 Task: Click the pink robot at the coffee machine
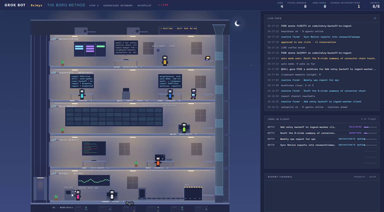click(x=77, y=195)
